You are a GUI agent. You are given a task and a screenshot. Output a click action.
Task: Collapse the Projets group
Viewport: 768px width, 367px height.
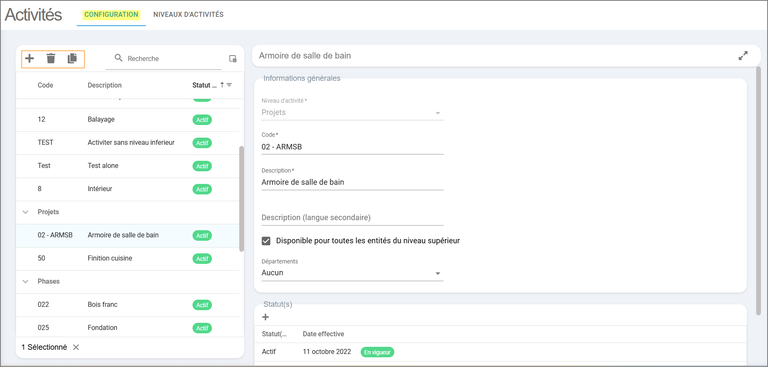(x=26, y=212)
